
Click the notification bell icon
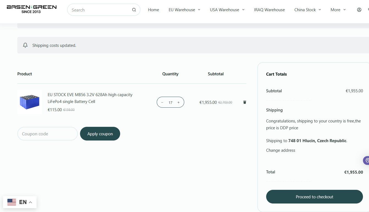click(25, 45)
